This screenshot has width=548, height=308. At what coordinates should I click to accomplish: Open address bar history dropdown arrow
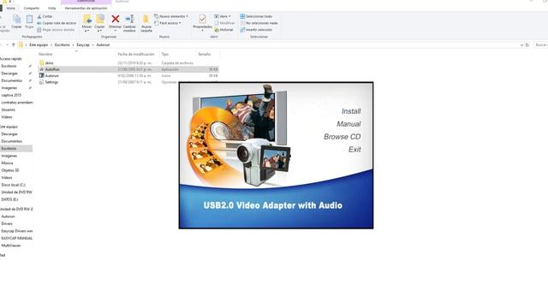(x=521, y=44)
